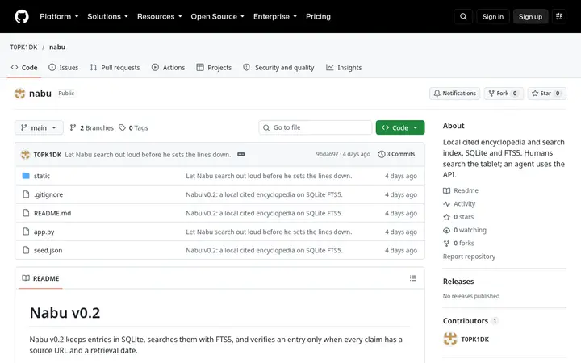Open nabu breadcrumb link
The height and width of the screenshot is (363, 581).
click(57, 47)
